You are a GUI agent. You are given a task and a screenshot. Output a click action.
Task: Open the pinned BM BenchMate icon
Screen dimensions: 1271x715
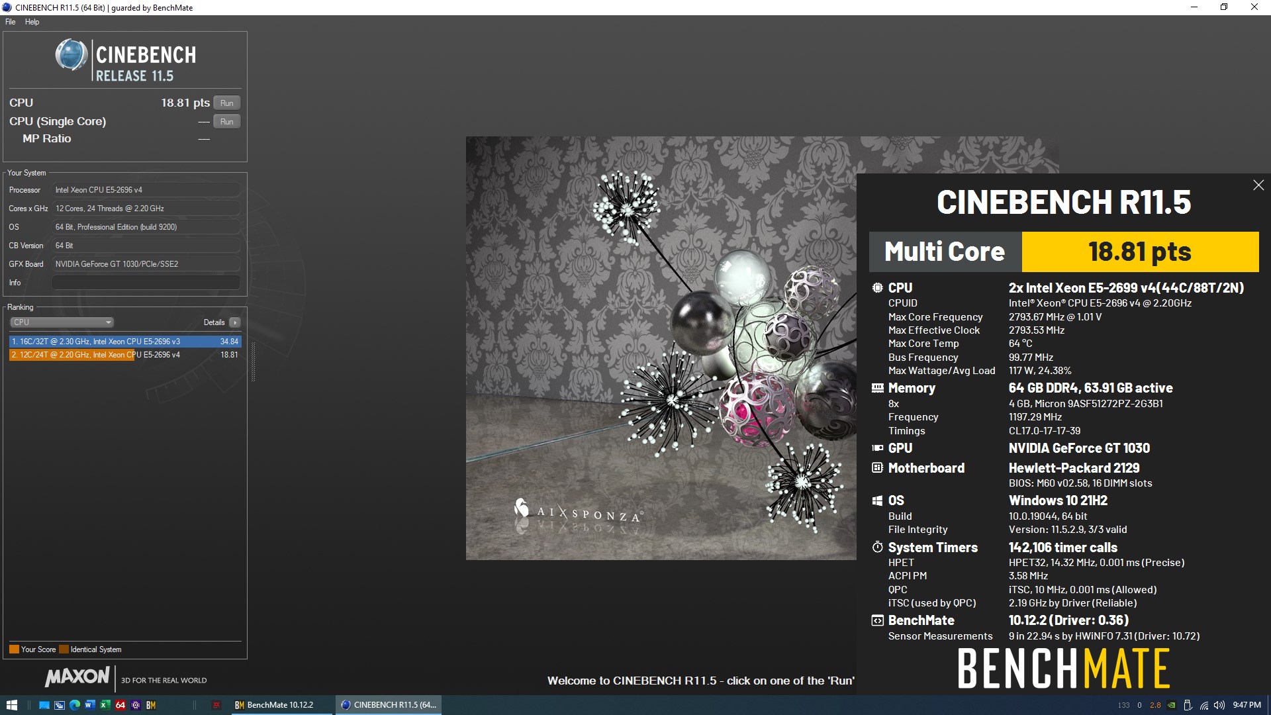point(151,705)
